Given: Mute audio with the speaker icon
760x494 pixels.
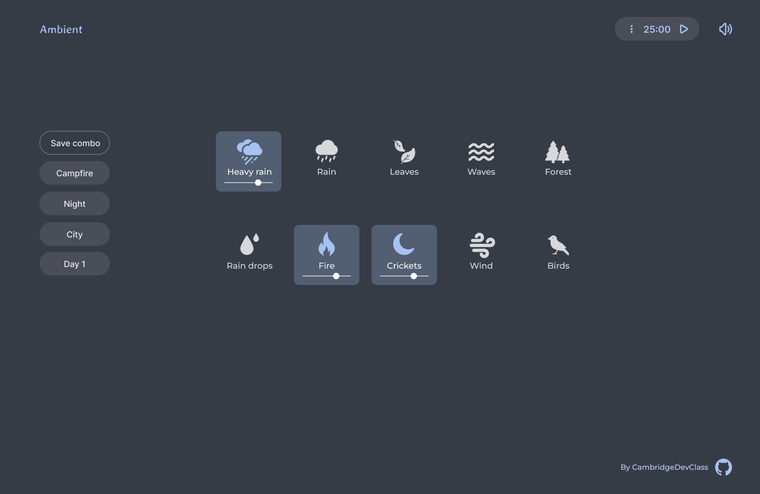Looking at the screenshot, I should click(726, 29).
